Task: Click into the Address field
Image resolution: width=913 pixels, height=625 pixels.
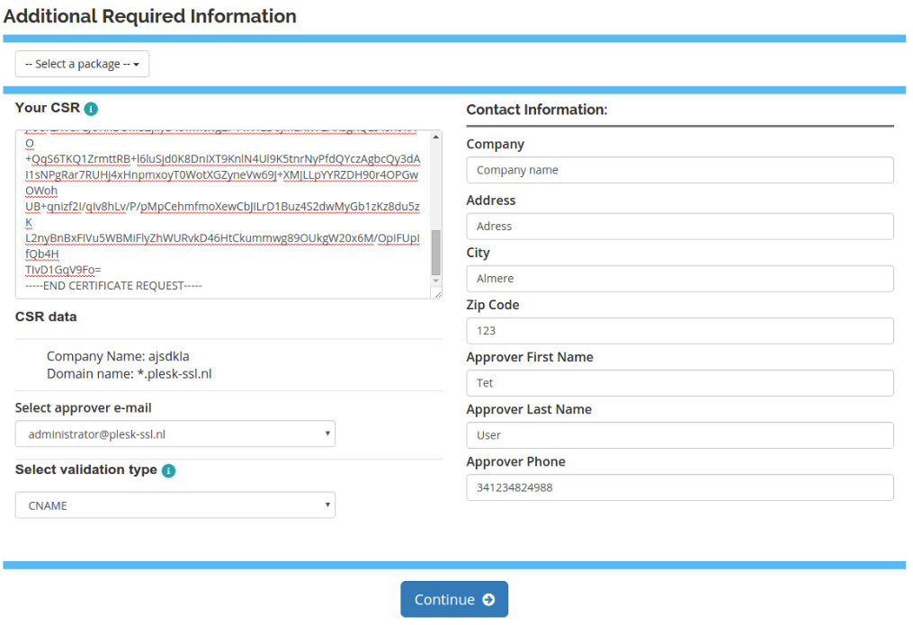Action: pos(679,226)
